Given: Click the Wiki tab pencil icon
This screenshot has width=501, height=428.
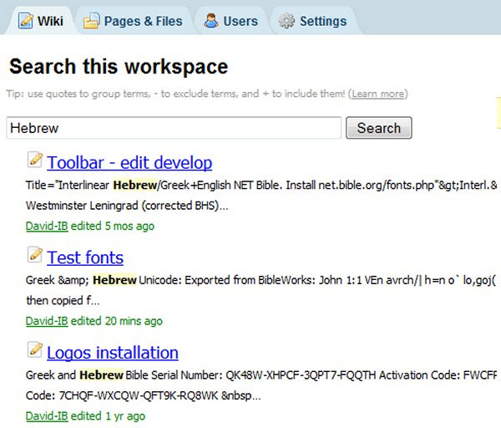Looking at the screenshot, I should [26, 21].
